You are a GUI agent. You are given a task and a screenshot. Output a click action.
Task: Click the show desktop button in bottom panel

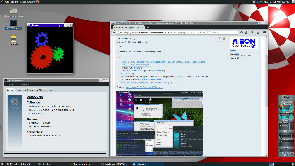[2, 164]
